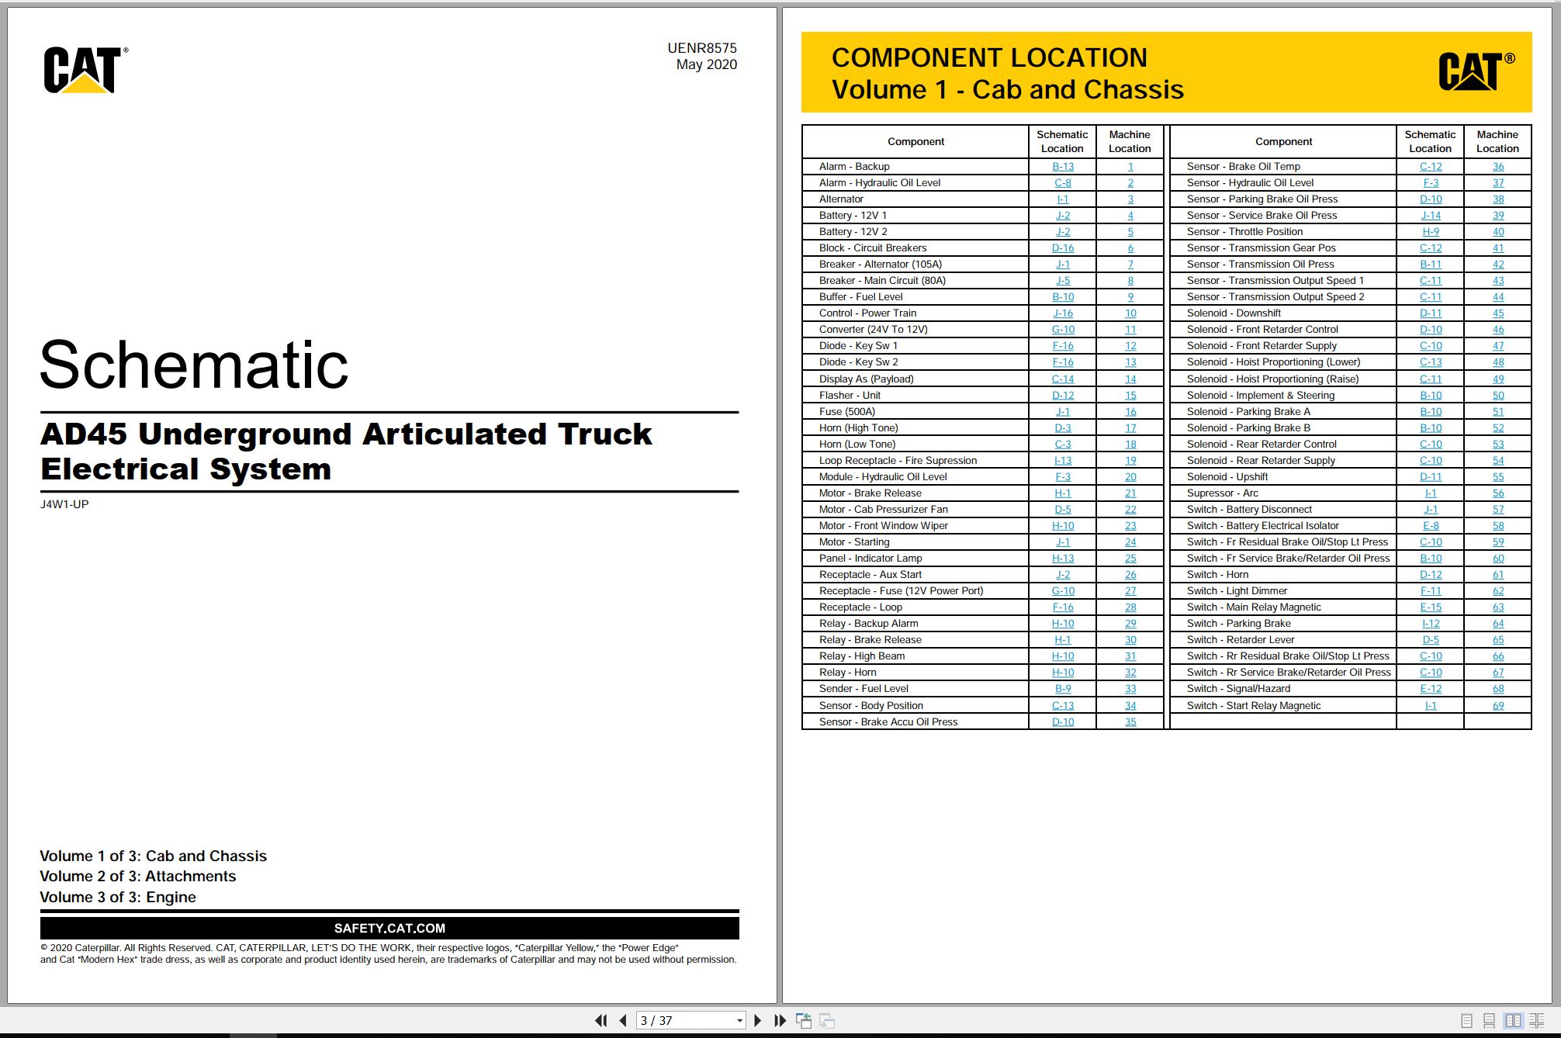Select 'Volume 3 of 3: Engine' text
The height and width of the screenshot is (1038, 1561).
coord(118,898)
